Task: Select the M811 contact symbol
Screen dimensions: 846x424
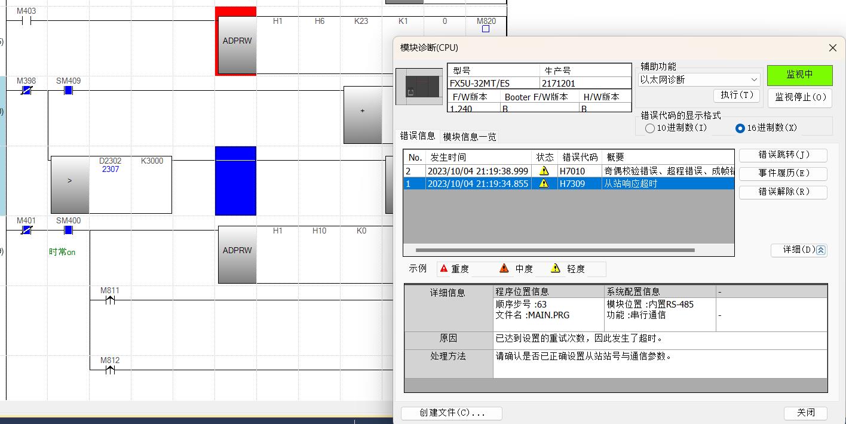Action: pos(109,300)
